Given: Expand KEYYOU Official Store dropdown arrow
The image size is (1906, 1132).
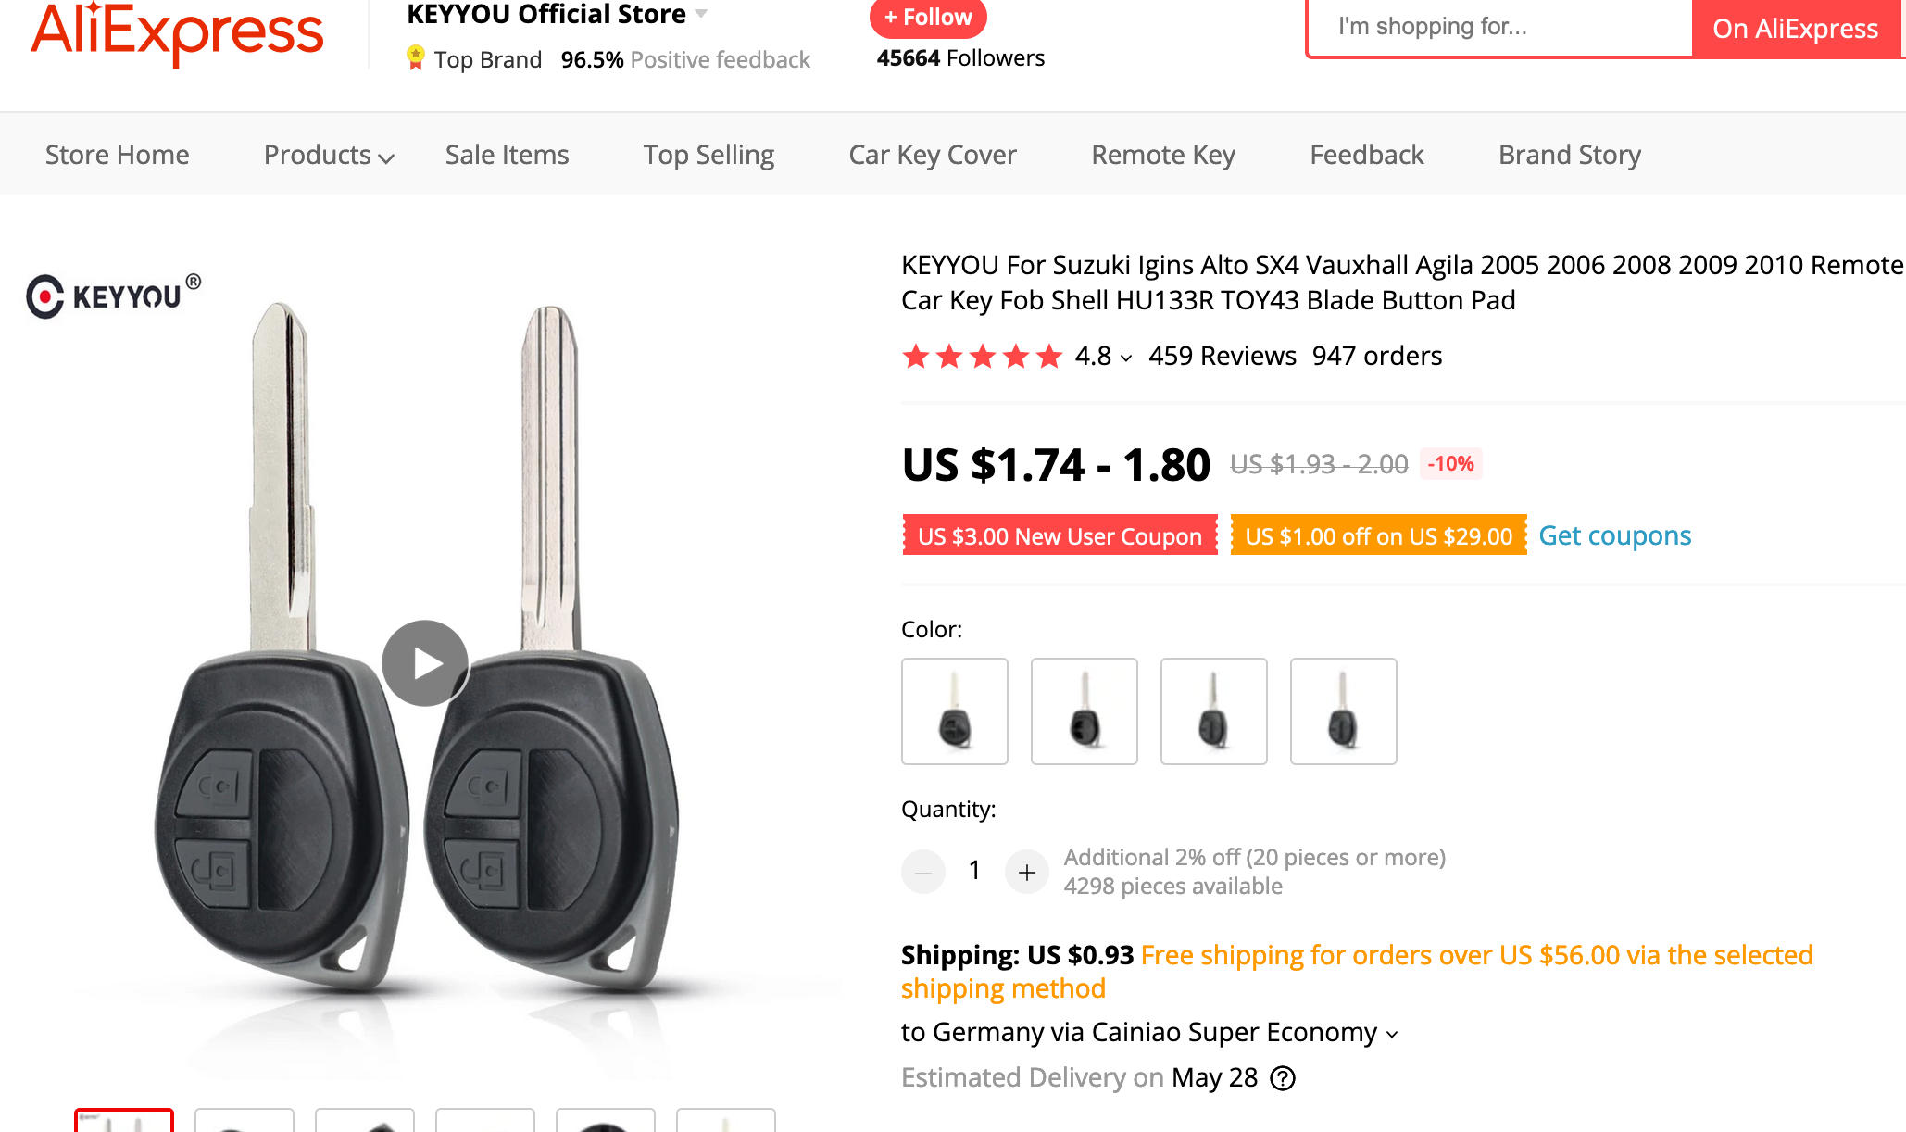Looking at the screenshot, I should click(x=701, y=14).
